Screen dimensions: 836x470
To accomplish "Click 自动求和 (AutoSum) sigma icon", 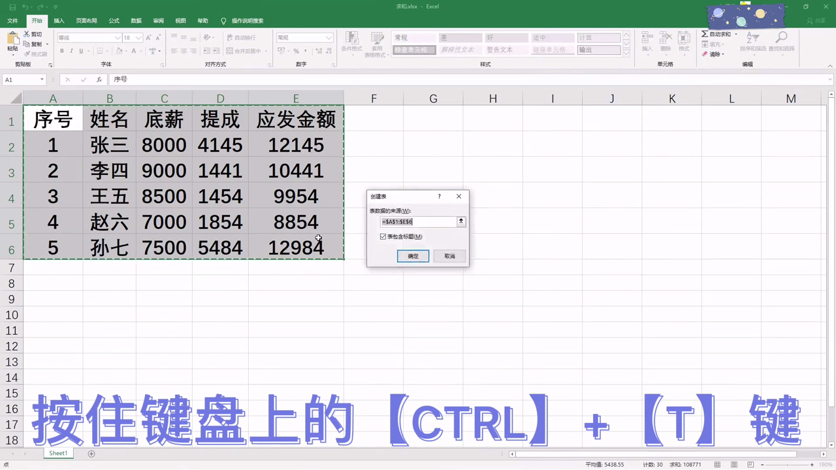I will 705,34.
